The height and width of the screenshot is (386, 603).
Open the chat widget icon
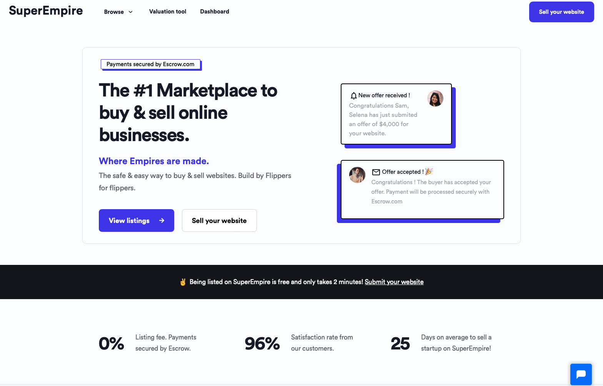581,374
